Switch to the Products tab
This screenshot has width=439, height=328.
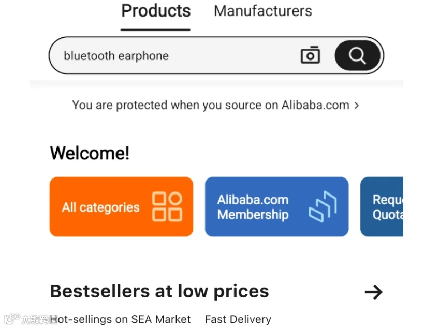click(156, 11)
